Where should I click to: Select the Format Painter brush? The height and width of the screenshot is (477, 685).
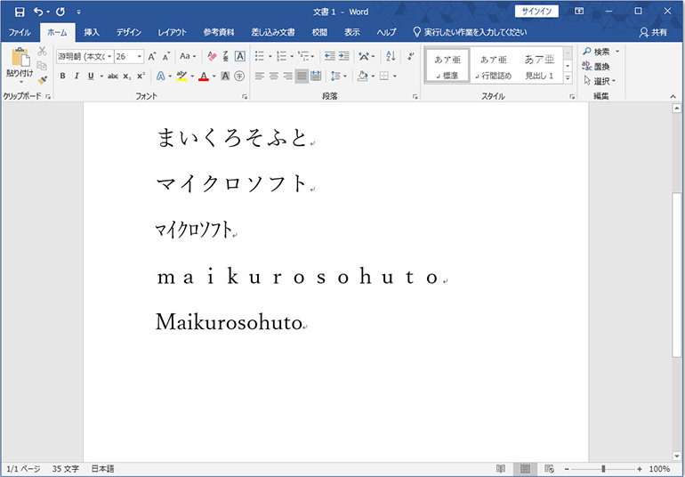42,80
